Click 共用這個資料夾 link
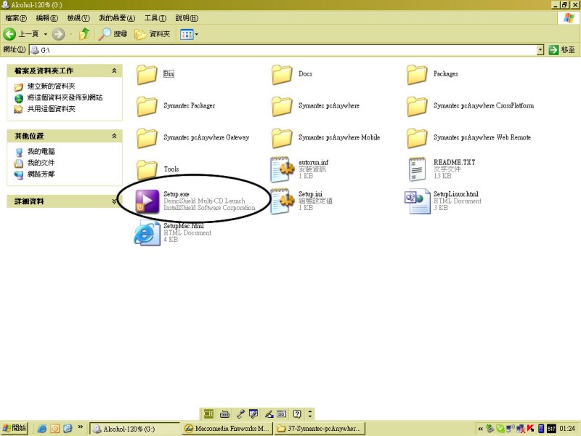The width and height of the screenshot is (581, 436). [x=51, y=109]
